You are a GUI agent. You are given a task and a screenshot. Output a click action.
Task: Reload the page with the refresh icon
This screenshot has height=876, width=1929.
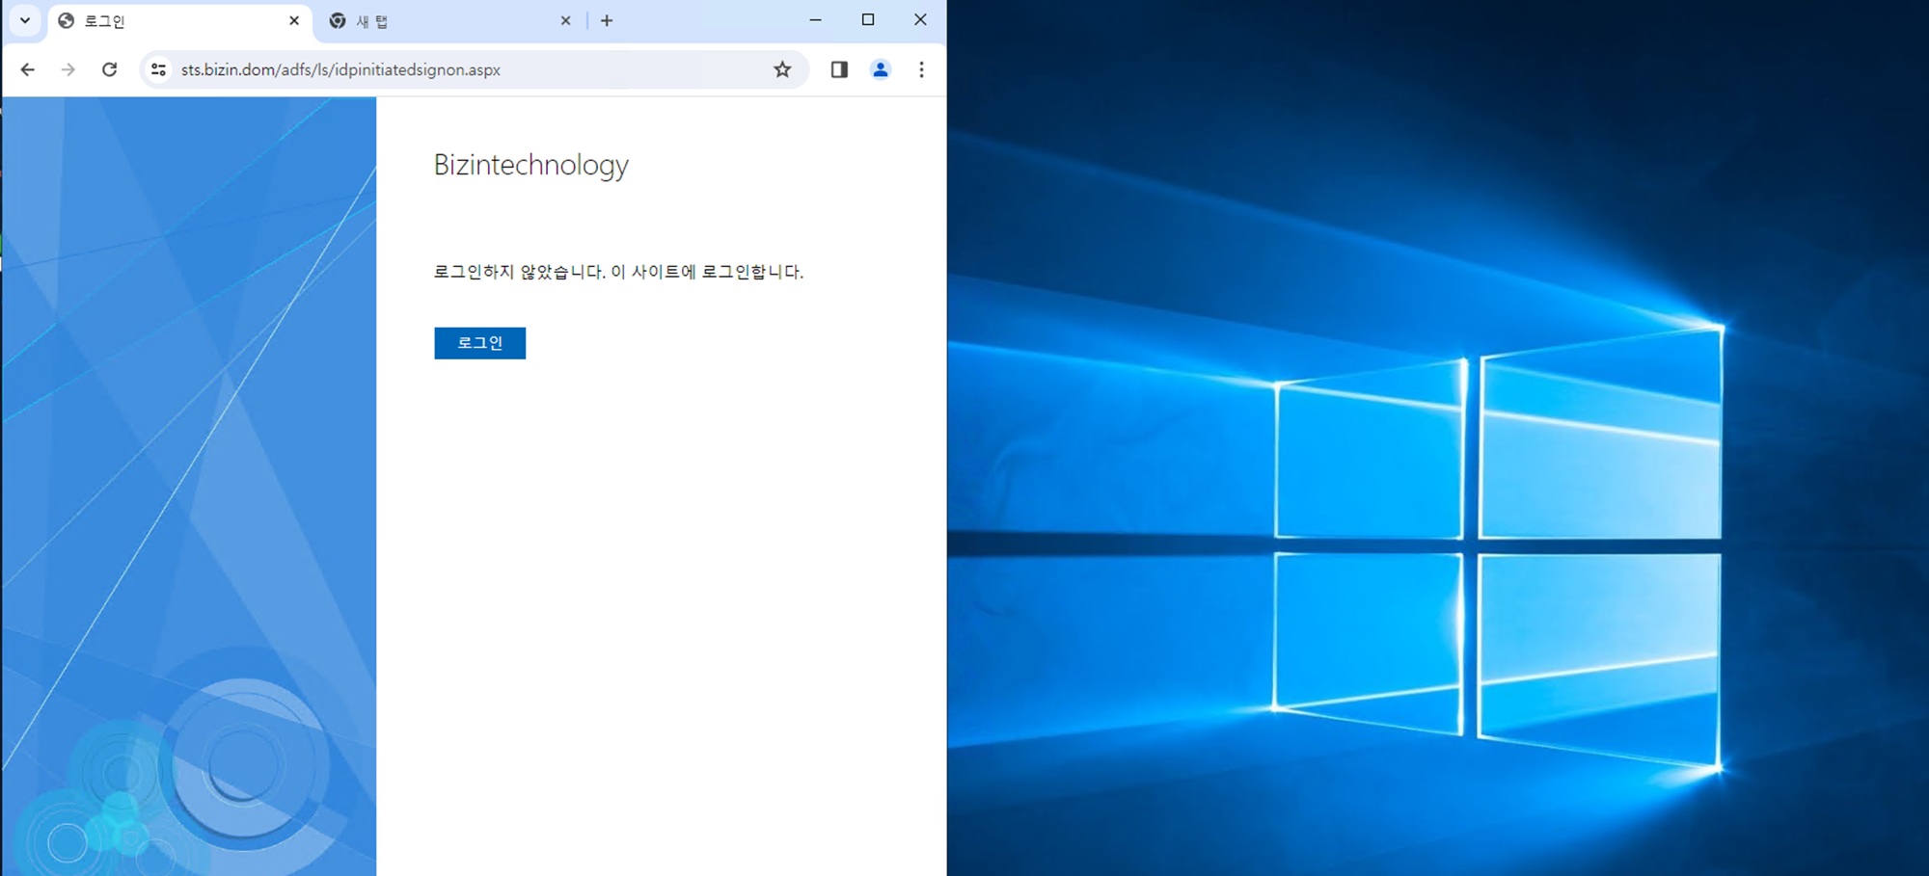pyautogui.click(x=110, y=69)
